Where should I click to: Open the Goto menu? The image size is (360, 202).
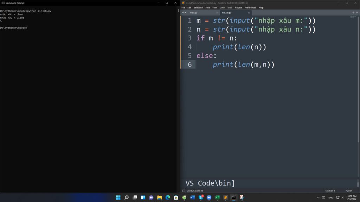[x=222, y=8]
